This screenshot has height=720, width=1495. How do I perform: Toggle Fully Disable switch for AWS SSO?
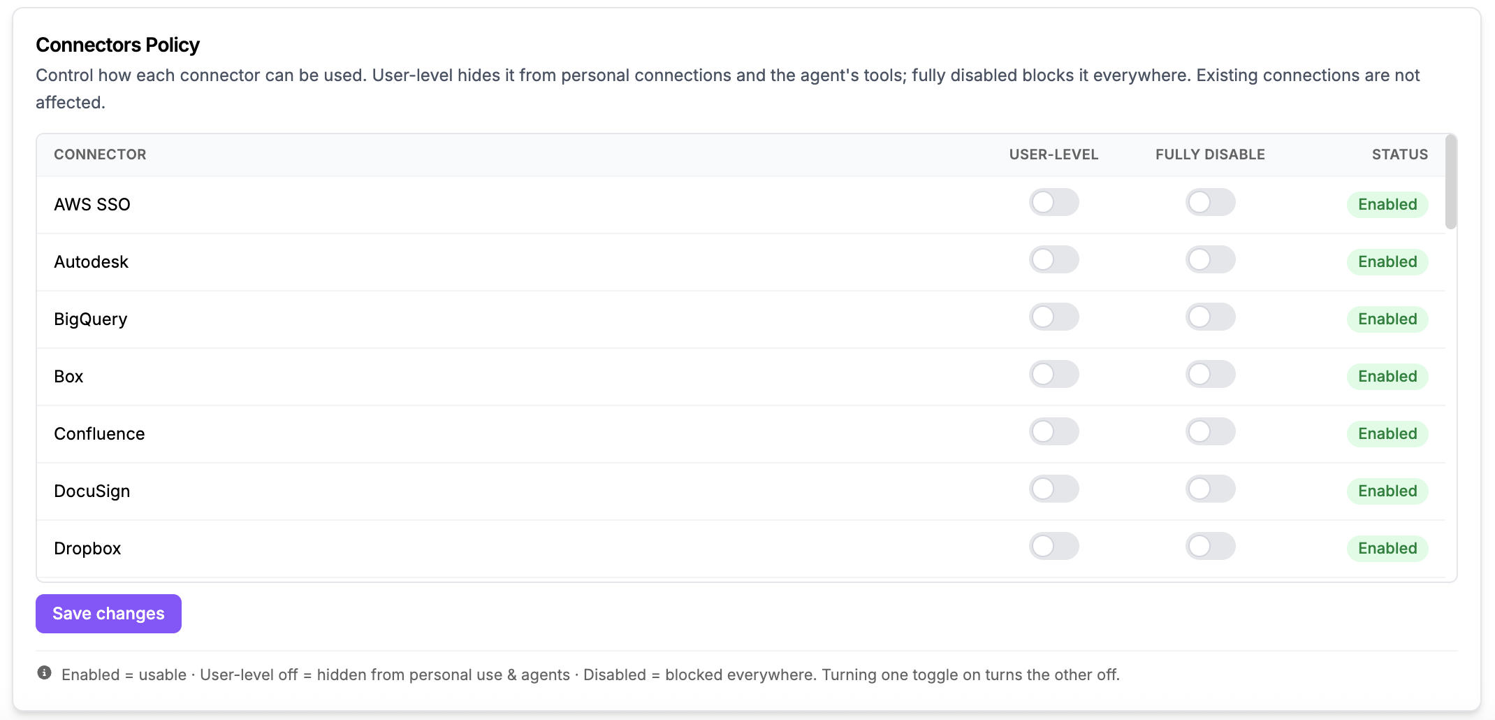pyautogui.click(x=1210, y=203)
